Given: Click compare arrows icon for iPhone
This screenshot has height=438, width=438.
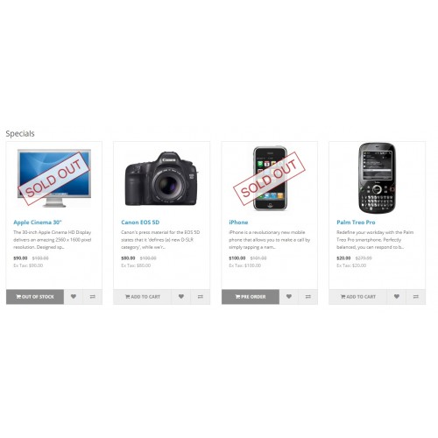Looking at the screenshot, I should click(308, 297).
